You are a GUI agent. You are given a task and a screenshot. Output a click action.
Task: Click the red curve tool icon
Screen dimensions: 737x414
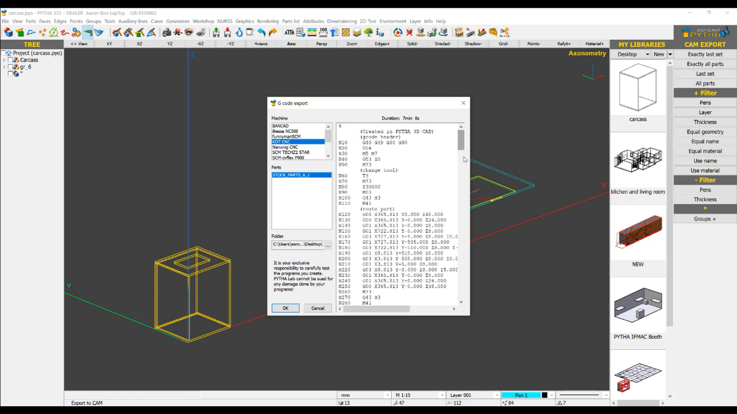coord(65,32)
